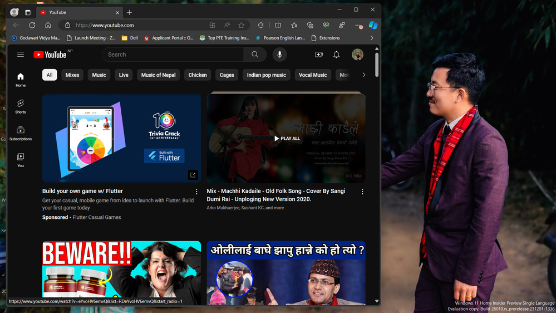Image resolution: width=556 pixels, height=313 pixels.
Task: Click the page vertical scrollbar thumb
Action: [377, 65]
